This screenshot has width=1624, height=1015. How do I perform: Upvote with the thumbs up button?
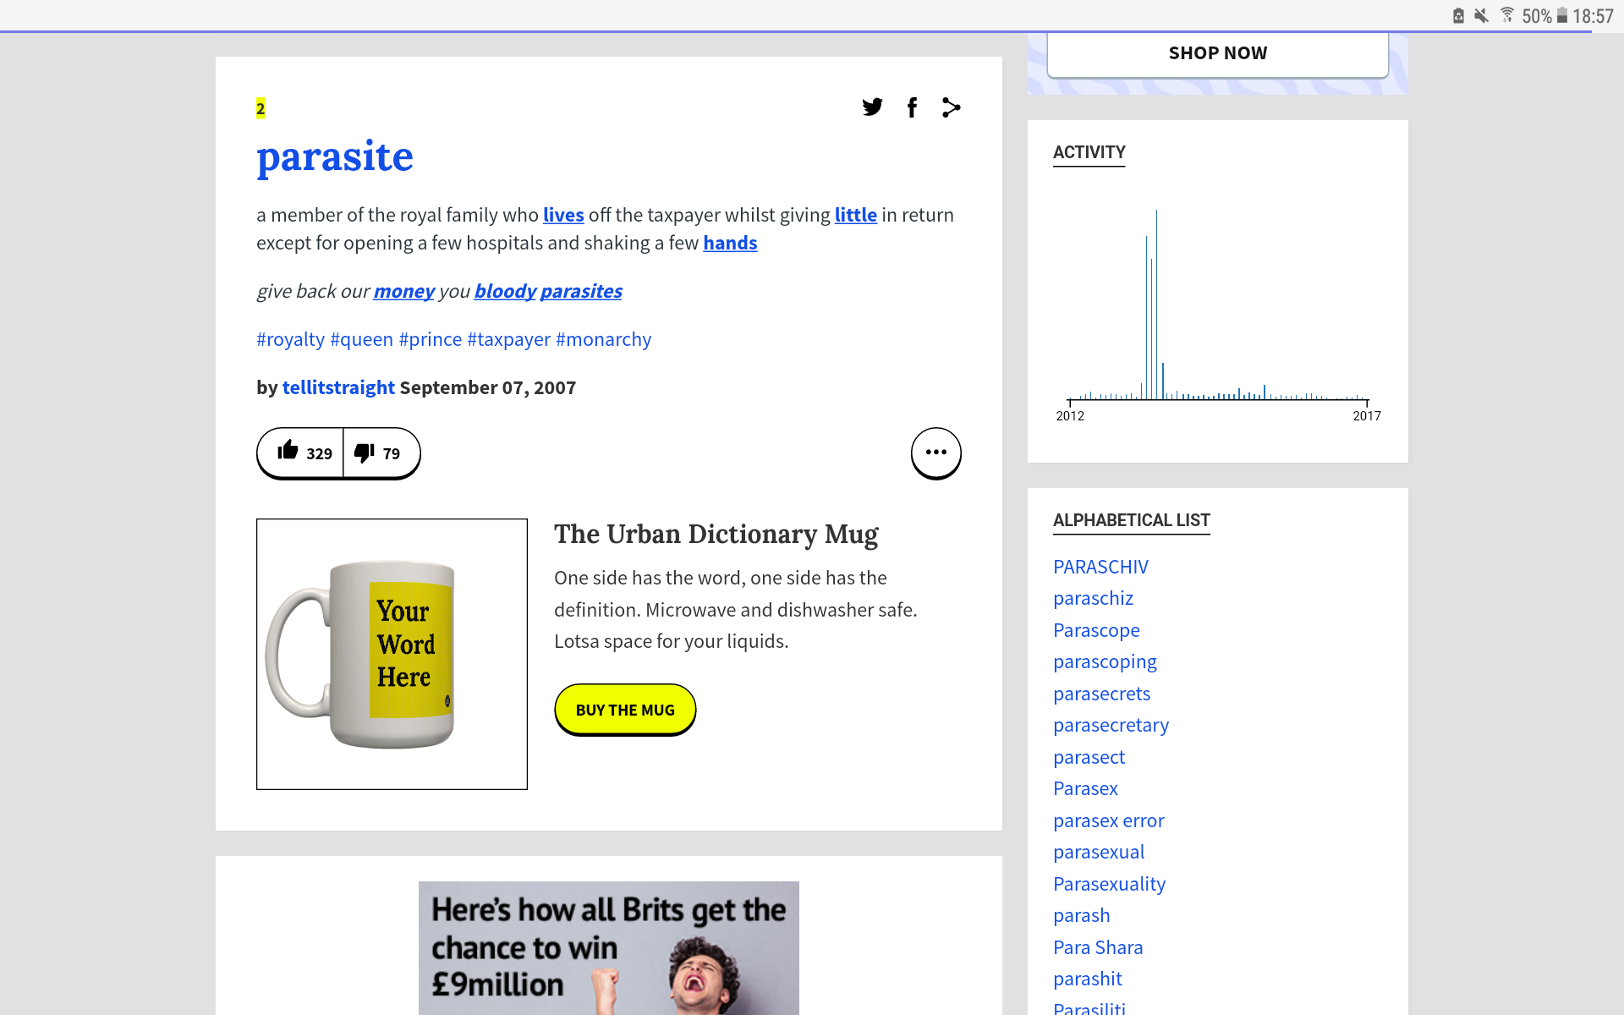[x=300, y=453]
